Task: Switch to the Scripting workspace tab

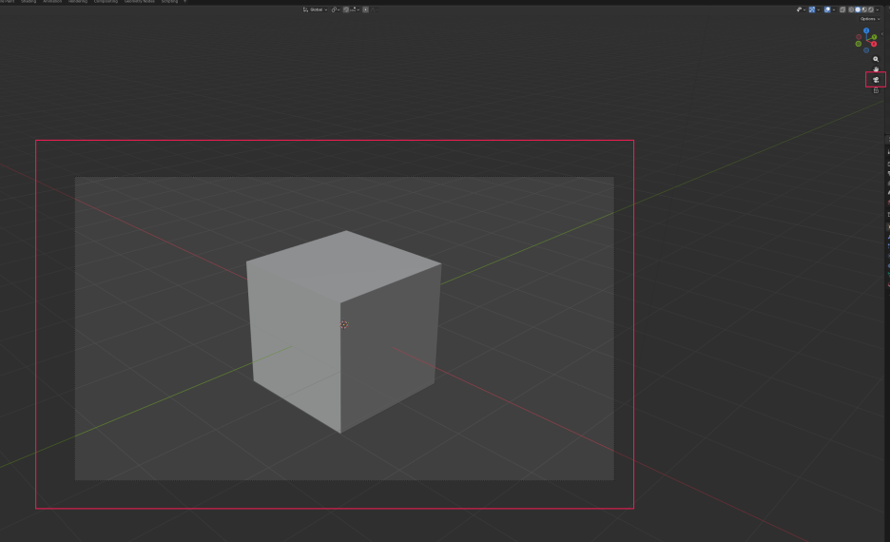Action: click(x=169, y=1)
